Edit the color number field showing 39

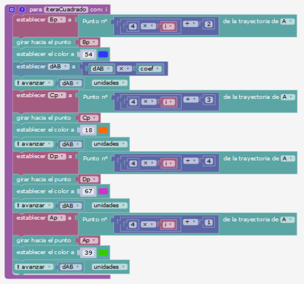pos(88,252)
